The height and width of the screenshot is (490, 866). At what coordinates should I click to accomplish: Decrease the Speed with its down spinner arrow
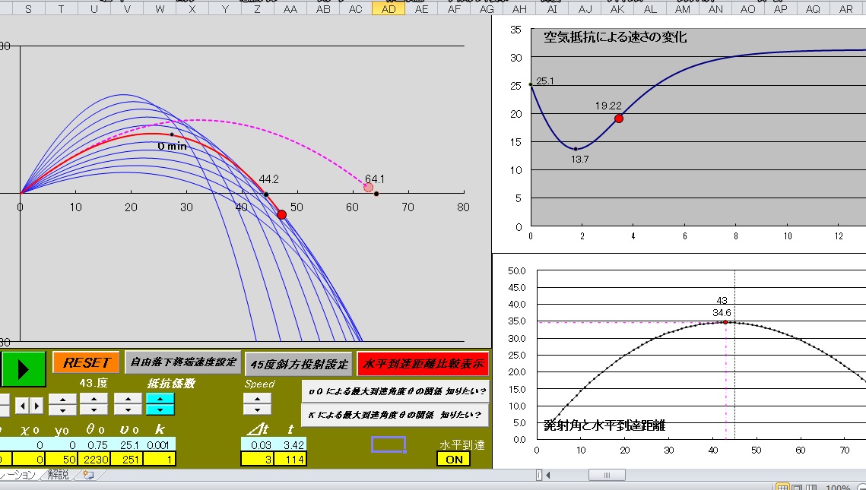click(x=258, y=409)
